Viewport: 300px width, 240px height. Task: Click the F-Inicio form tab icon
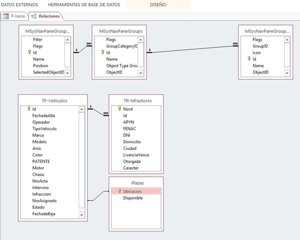6,16
